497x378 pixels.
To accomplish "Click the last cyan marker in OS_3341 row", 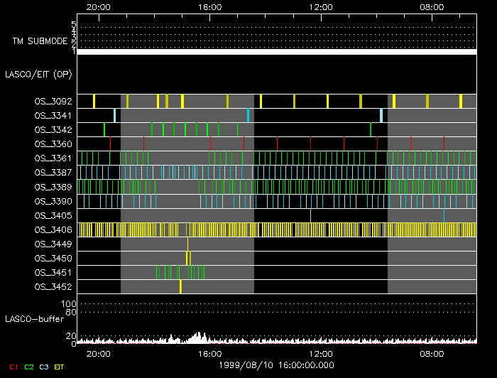I will (381, 115).
